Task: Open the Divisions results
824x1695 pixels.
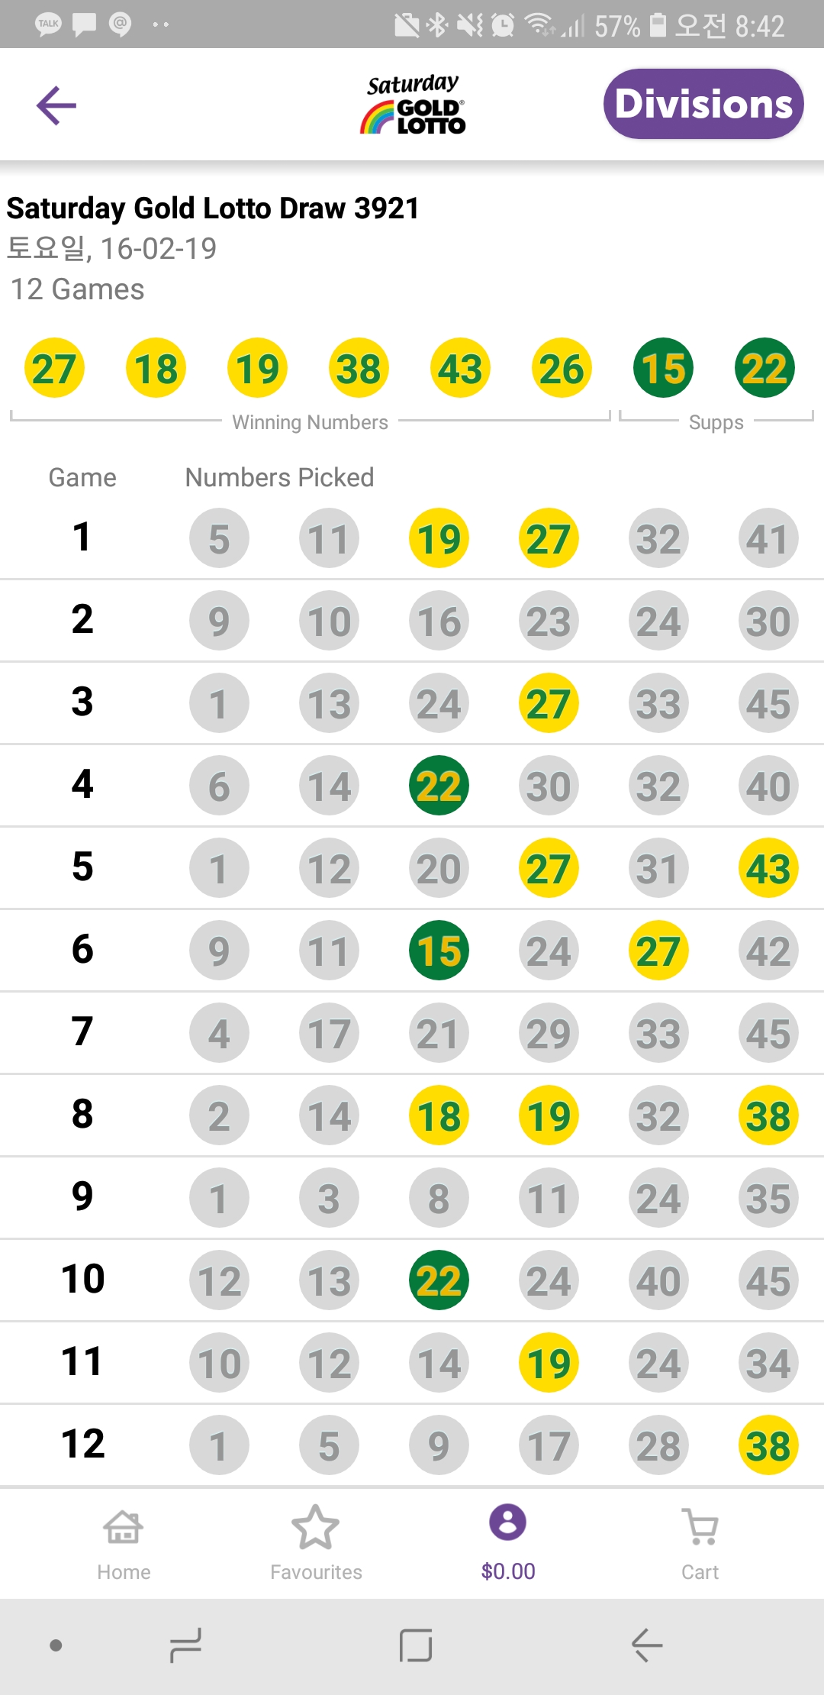Action: [x=703, y=104]
